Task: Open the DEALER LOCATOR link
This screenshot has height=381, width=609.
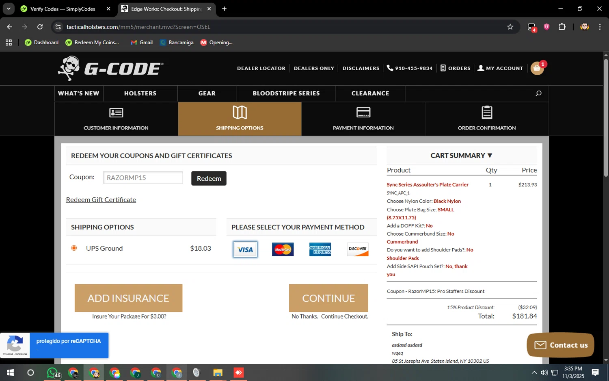Action: (x=261, y=68)
